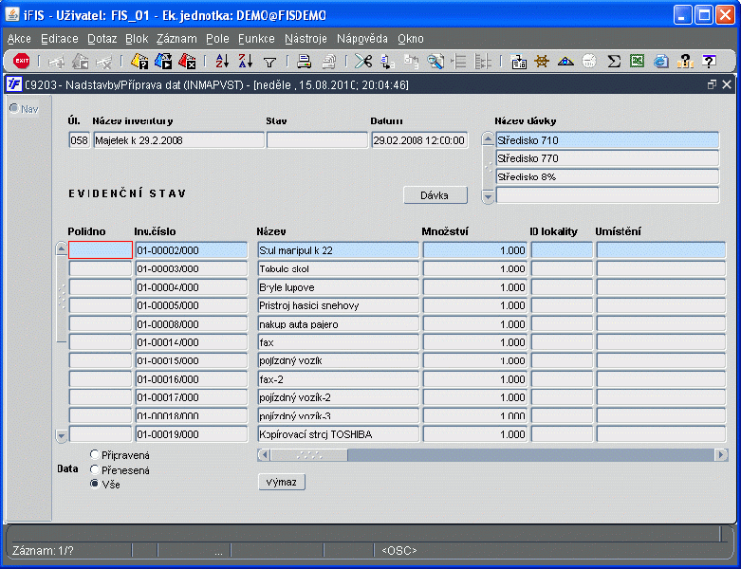Image resolution: width=741 pixels, height=569 pixels.
Task: Open the Blok menu
Action: click(137, 39)
